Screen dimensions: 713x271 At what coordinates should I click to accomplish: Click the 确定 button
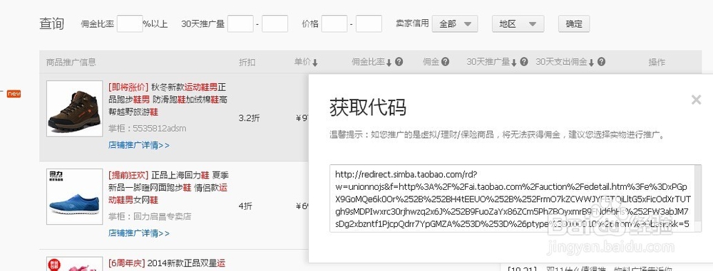tap(574, 23)
